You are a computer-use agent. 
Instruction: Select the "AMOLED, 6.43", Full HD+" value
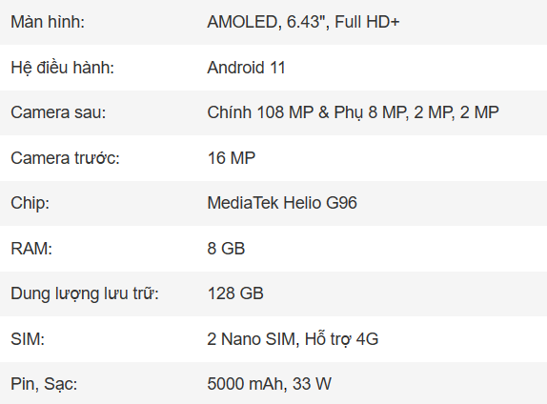click(303, 22)
